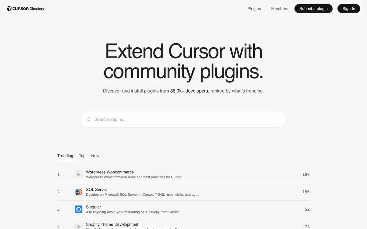Click the '86.9k+ developers' text
367x229 pixels.
coord(189,91)
